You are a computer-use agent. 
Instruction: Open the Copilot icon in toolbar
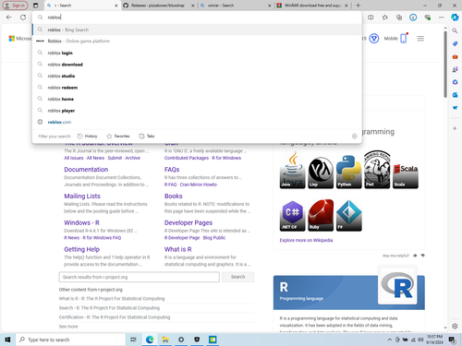[x=455, y=18]
